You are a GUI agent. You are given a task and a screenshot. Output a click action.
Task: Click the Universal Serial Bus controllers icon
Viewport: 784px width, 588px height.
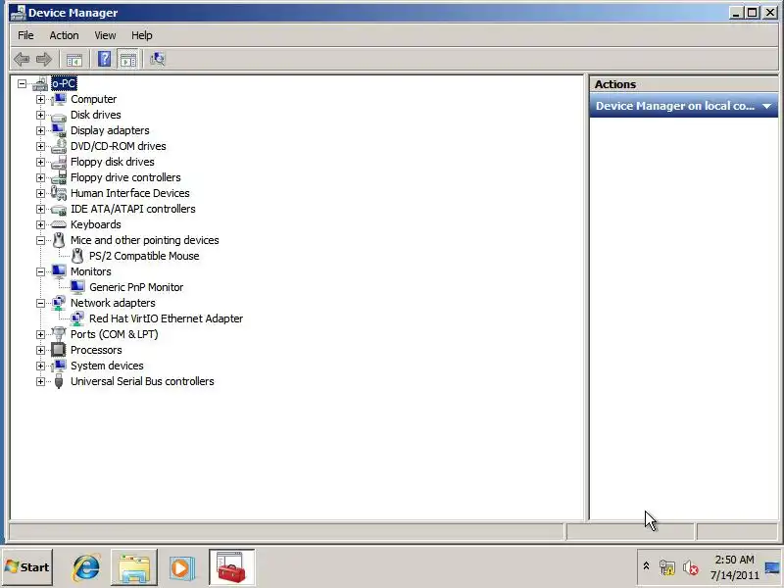(59, 381)
